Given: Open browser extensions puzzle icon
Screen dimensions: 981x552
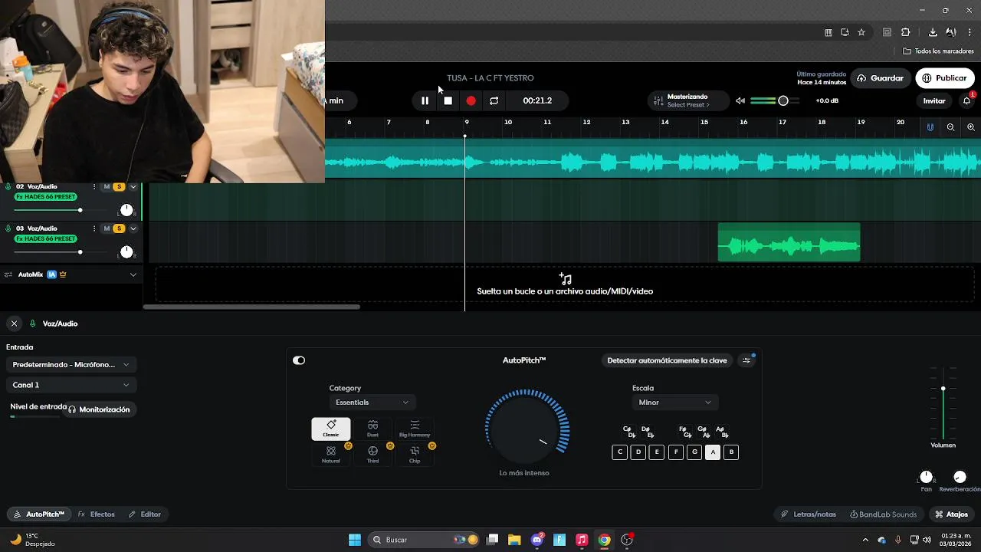Looking at the screenshot, I should (906, 32).
